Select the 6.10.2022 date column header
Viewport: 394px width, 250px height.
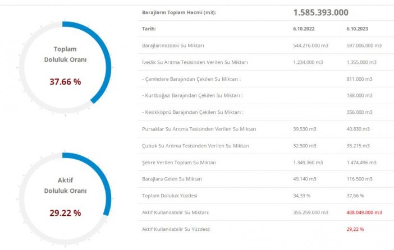(x=304, y=29)
